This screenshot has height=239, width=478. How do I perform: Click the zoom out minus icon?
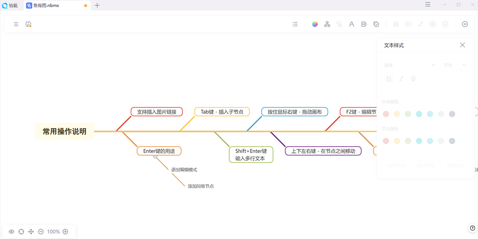41,232
